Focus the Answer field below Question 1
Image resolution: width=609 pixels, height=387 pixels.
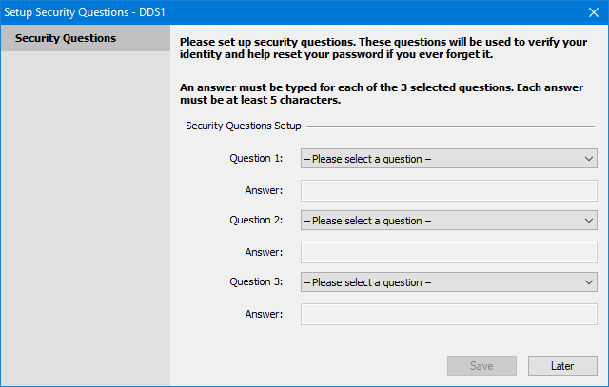[448, 190]
